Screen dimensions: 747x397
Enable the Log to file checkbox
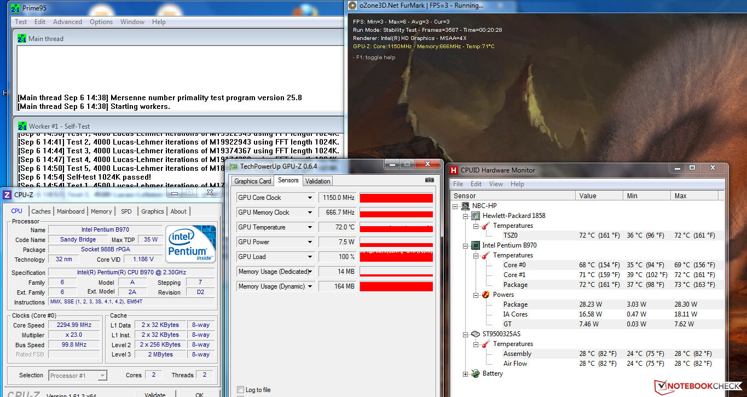coord(240,390)
